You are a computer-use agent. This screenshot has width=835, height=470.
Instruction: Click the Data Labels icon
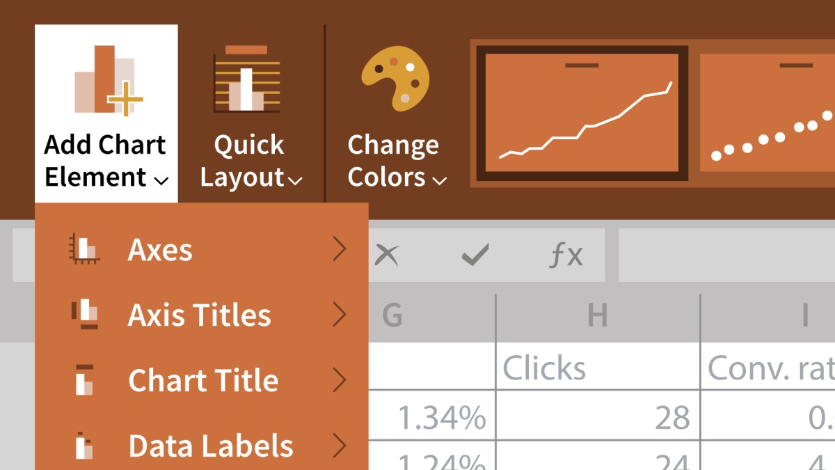tap(84, 446)
